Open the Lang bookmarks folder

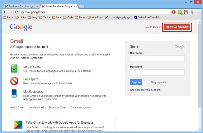pyautogui.click(x=32, y=17)
